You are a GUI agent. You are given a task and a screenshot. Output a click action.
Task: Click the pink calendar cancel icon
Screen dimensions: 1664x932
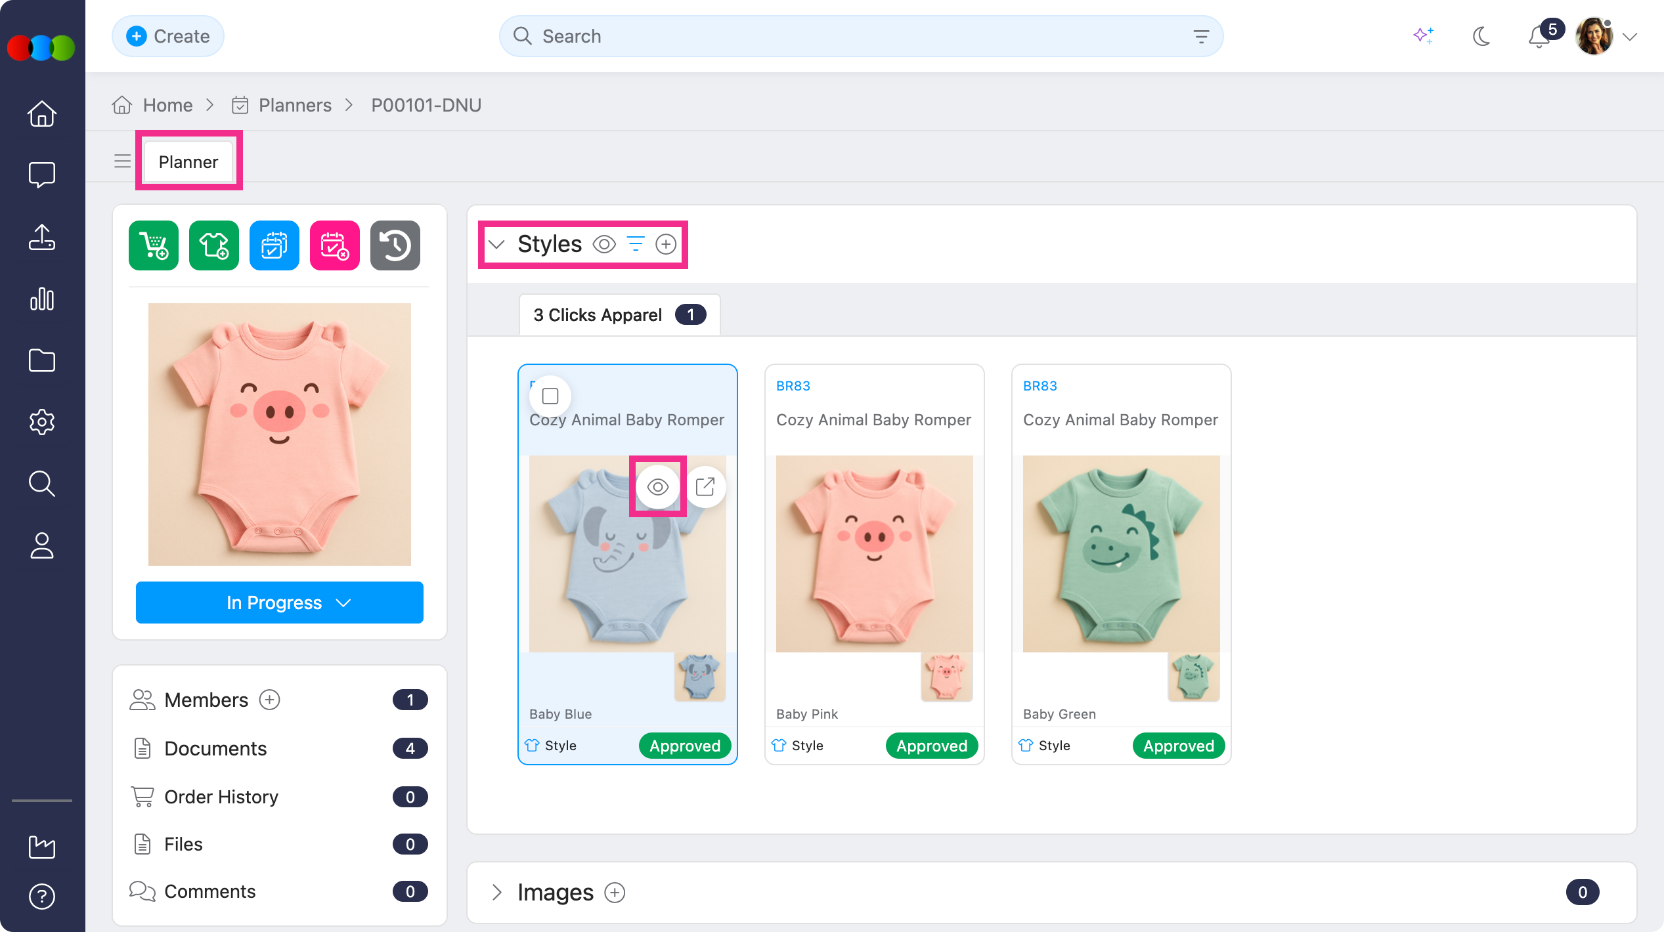point(335,245)
